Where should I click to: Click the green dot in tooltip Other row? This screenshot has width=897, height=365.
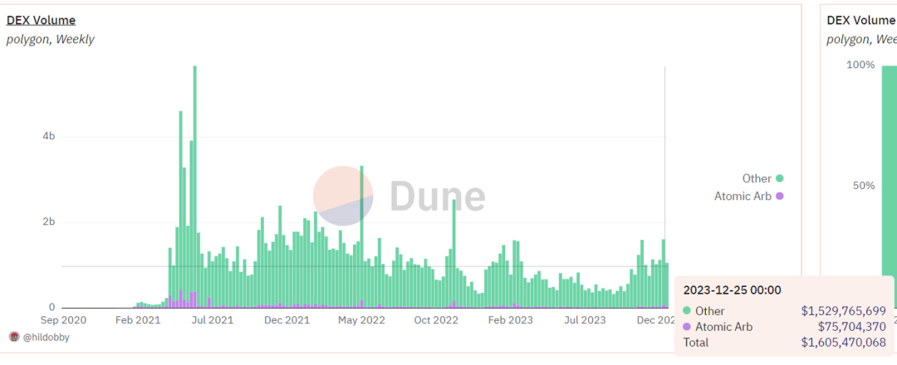tap(687, 311)
